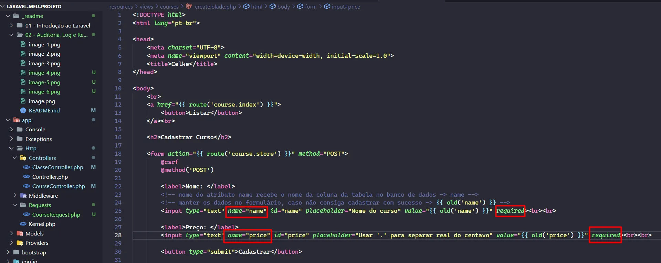661x263 pixels.
Task: Open CourseRequest.php in the explorer
Action: [56, 215]
